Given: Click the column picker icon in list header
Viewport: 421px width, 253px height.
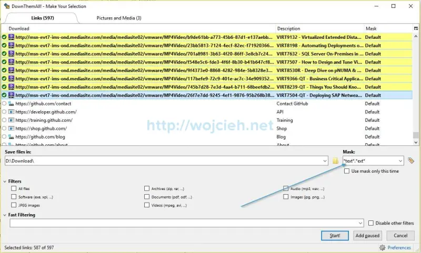Looking at the screenshot, I should click(x=416, y=28).
